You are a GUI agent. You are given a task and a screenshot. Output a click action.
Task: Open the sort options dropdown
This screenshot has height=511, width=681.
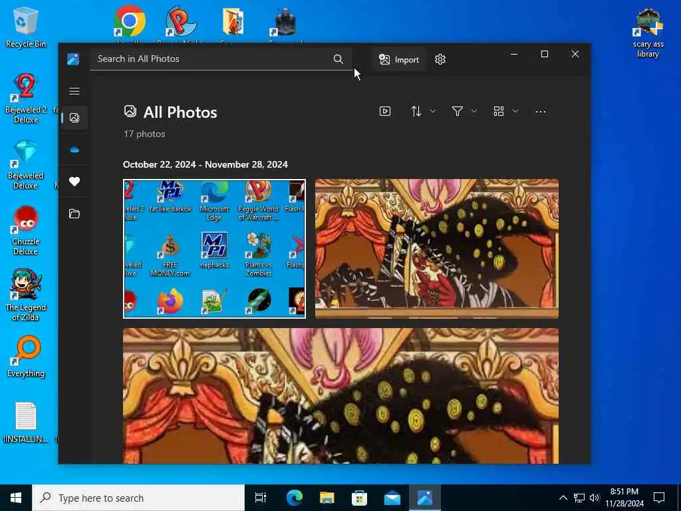pyautogui.click(x=423, y=112)
